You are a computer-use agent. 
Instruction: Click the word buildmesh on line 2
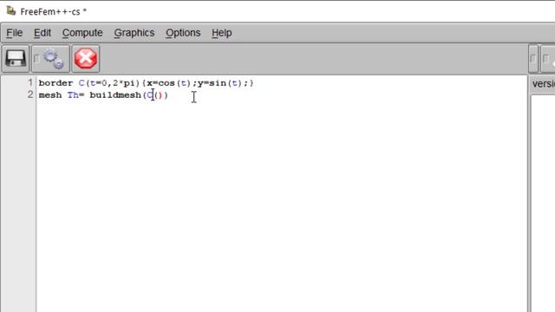point(115,95)
